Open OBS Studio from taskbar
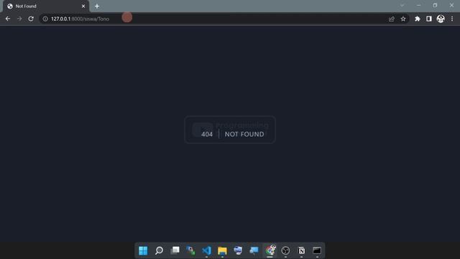 tap(285, 250)
